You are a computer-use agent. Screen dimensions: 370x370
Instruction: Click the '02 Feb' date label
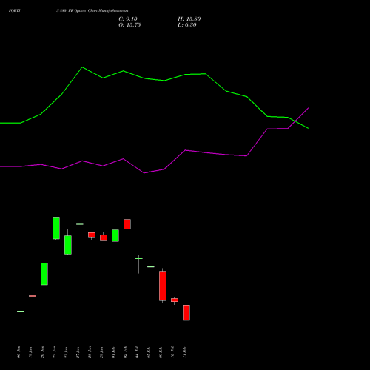pyautogui.click(x=125, y=352)
